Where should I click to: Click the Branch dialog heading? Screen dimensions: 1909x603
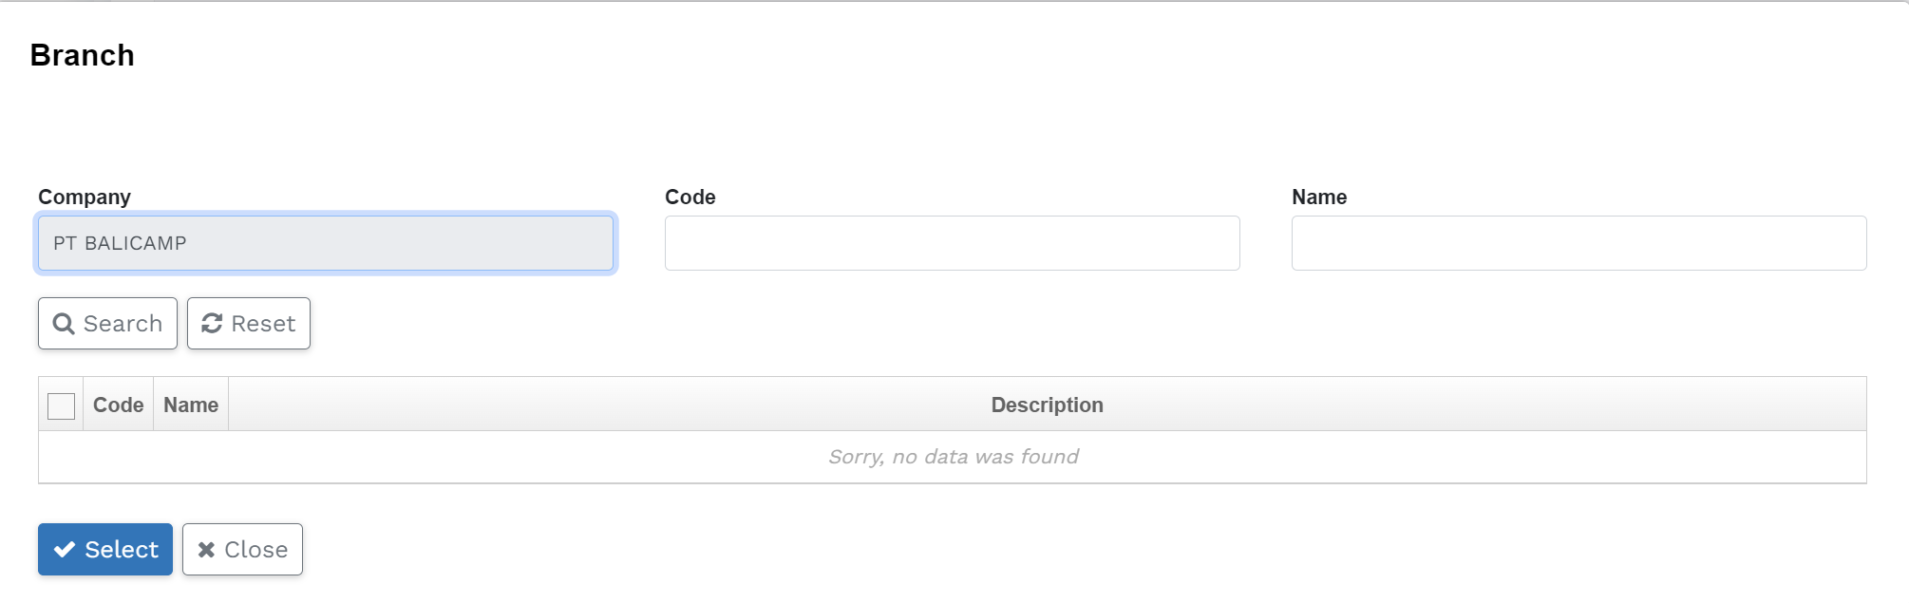tap(83, 56)
